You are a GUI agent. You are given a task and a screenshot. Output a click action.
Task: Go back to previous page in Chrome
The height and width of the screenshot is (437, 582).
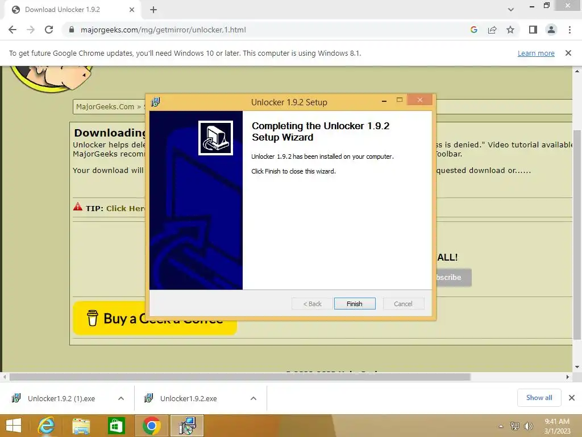pos(13,30)
